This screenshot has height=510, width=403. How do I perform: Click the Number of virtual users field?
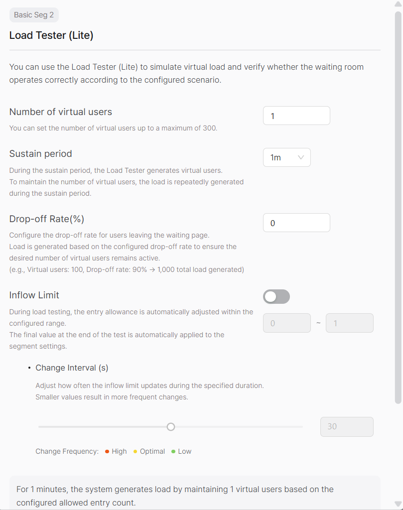click(296, 115)
